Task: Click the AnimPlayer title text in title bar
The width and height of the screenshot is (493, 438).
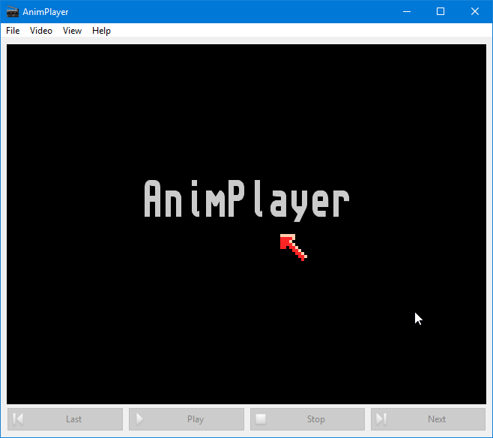Action: [46, 11]
